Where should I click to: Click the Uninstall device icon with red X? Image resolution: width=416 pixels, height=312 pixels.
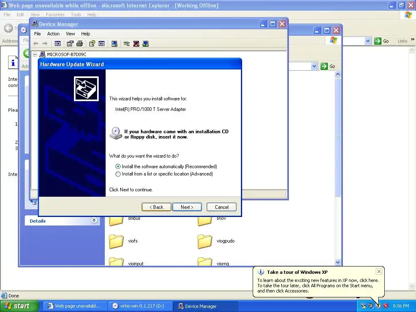point(136,43)
